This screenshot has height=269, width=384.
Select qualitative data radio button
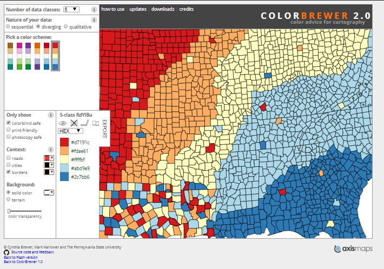pos(65,26)
